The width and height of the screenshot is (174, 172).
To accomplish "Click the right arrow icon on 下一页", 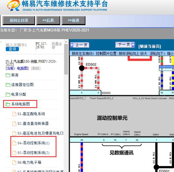I will (x=133, y=45).
